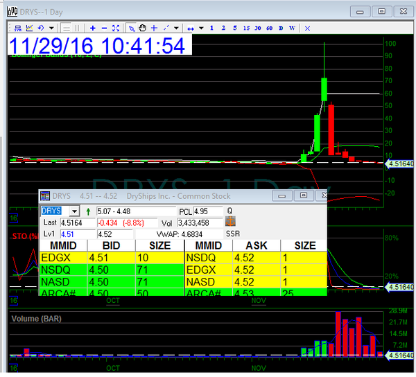The image size is (416, 377).
Task: Click the zoom out minus icon
Action: click(x=105, y=28)
